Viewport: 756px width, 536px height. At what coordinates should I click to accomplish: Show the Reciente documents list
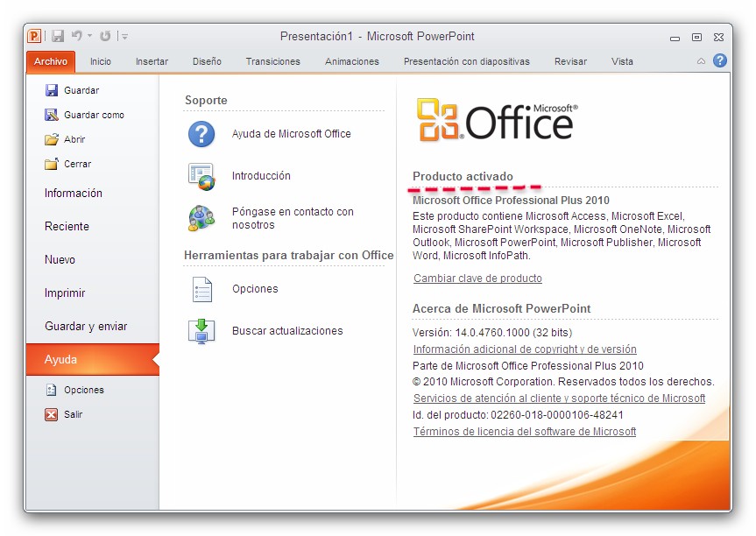tap(67, 227)
